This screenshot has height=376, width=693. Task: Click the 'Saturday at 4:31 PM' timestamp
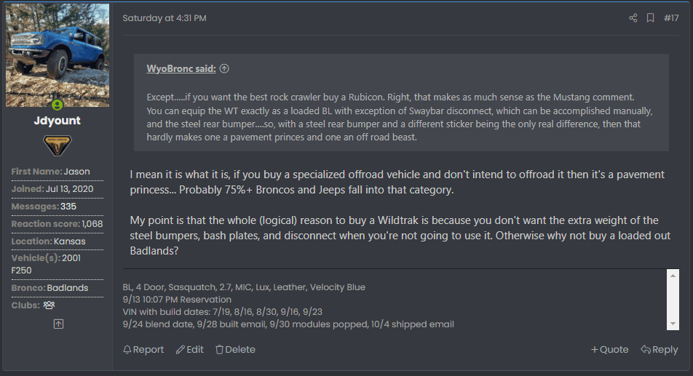pos(165,18)
